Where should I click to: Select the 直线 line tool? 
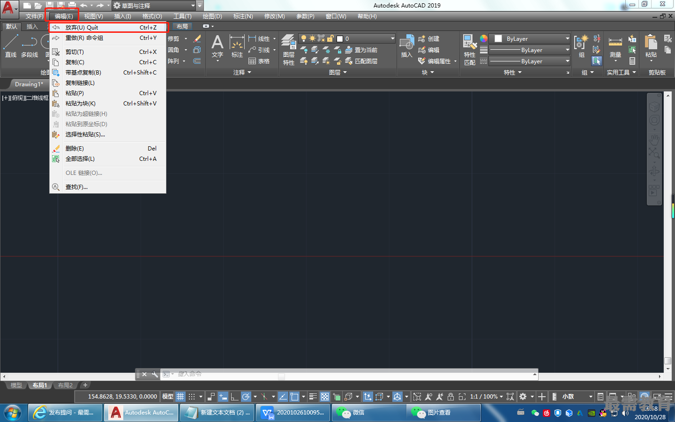click(11, 46)
